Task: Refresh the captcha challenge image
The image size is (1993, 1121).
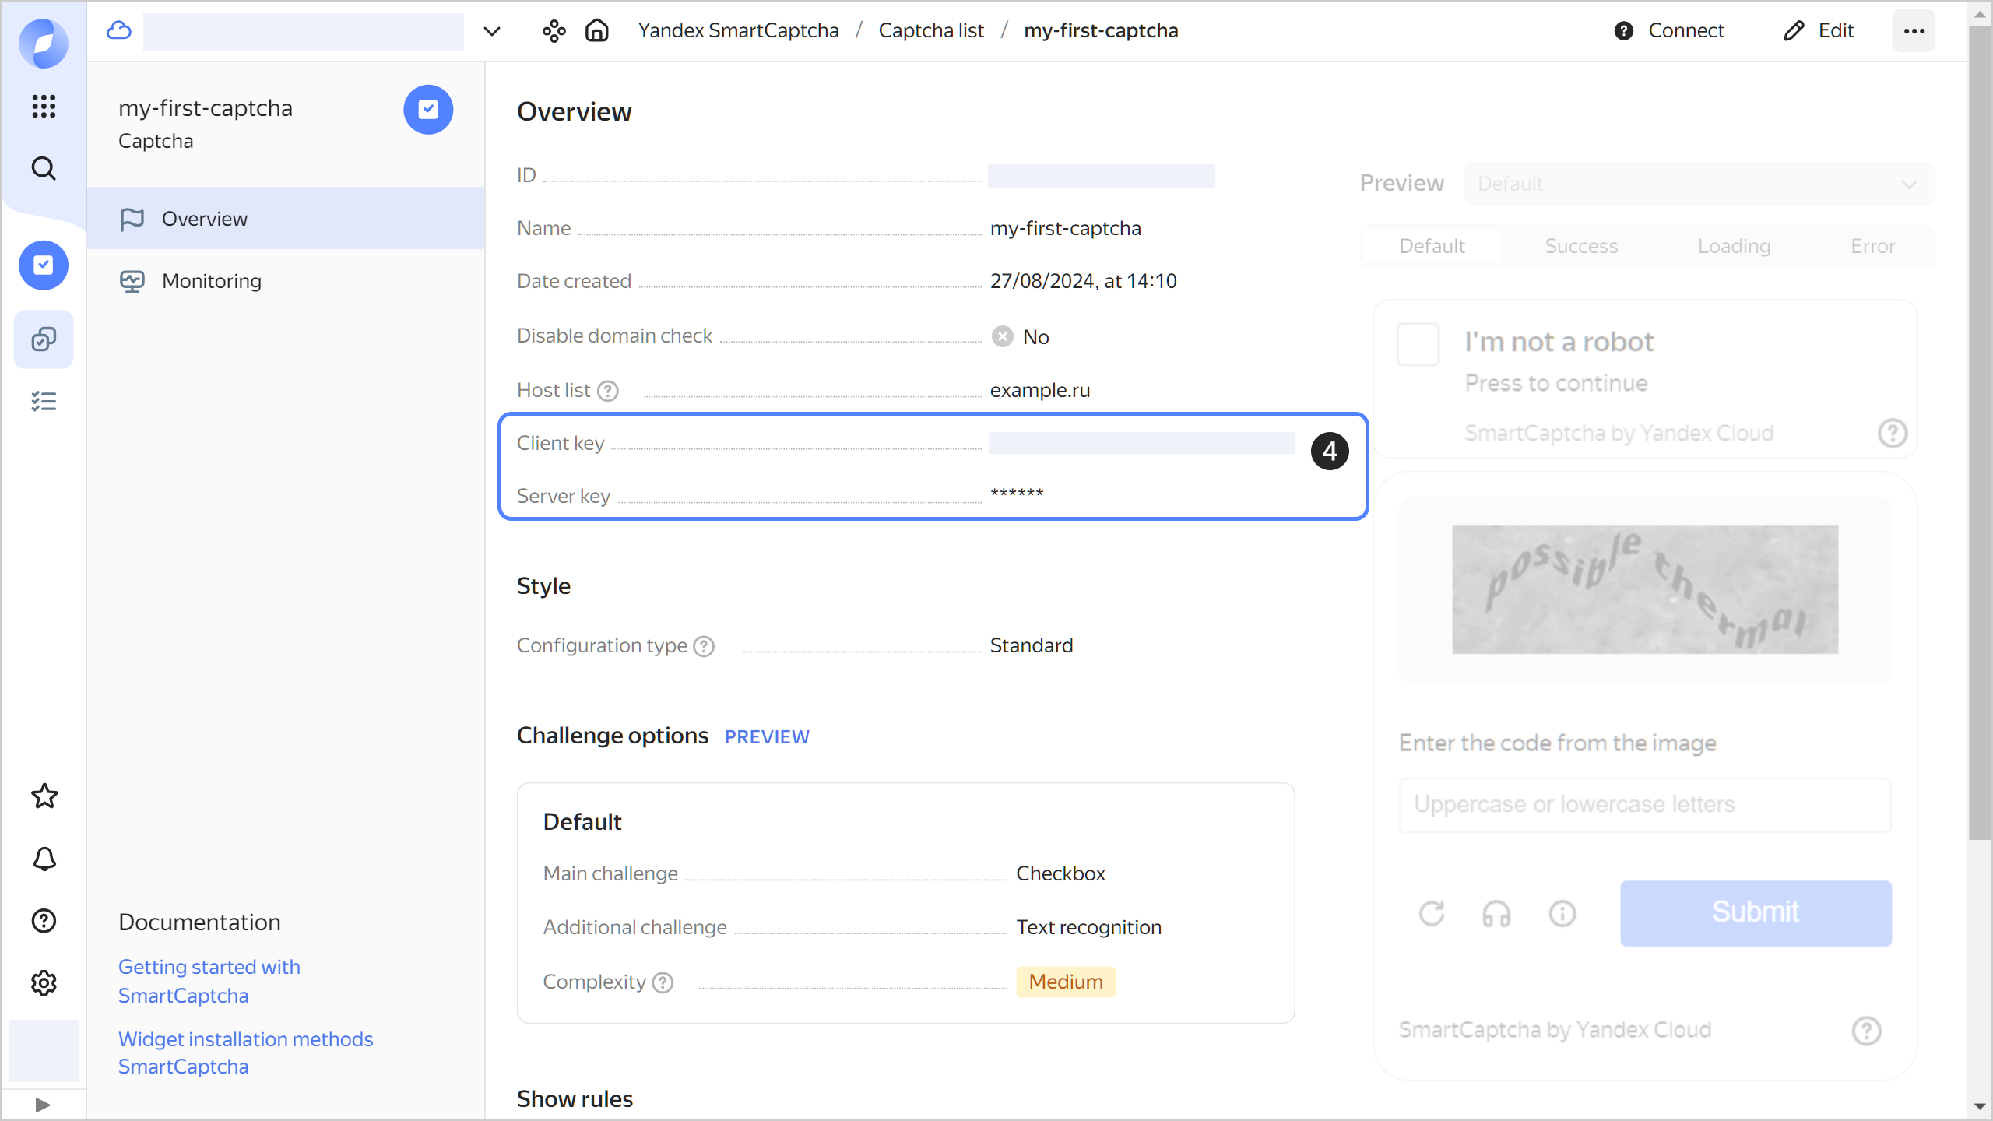Action: click(x=1432, y=913)
